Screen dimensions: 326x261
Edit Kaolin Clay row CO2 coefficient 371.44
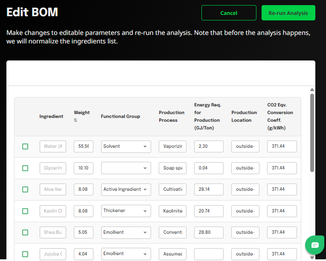(x=282, y=211)
